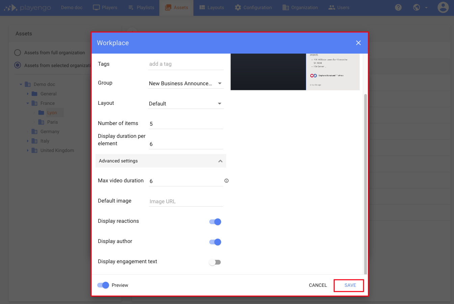The image size is (454, 304).
Task: Click the Number of items field
Action: [186, 124]
